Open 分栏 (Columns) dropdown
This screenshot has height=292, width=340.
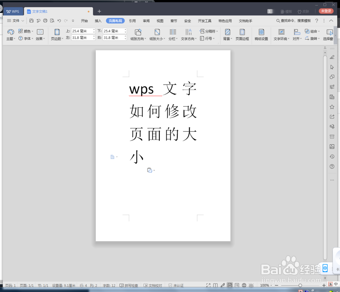(x=173, y=35)
